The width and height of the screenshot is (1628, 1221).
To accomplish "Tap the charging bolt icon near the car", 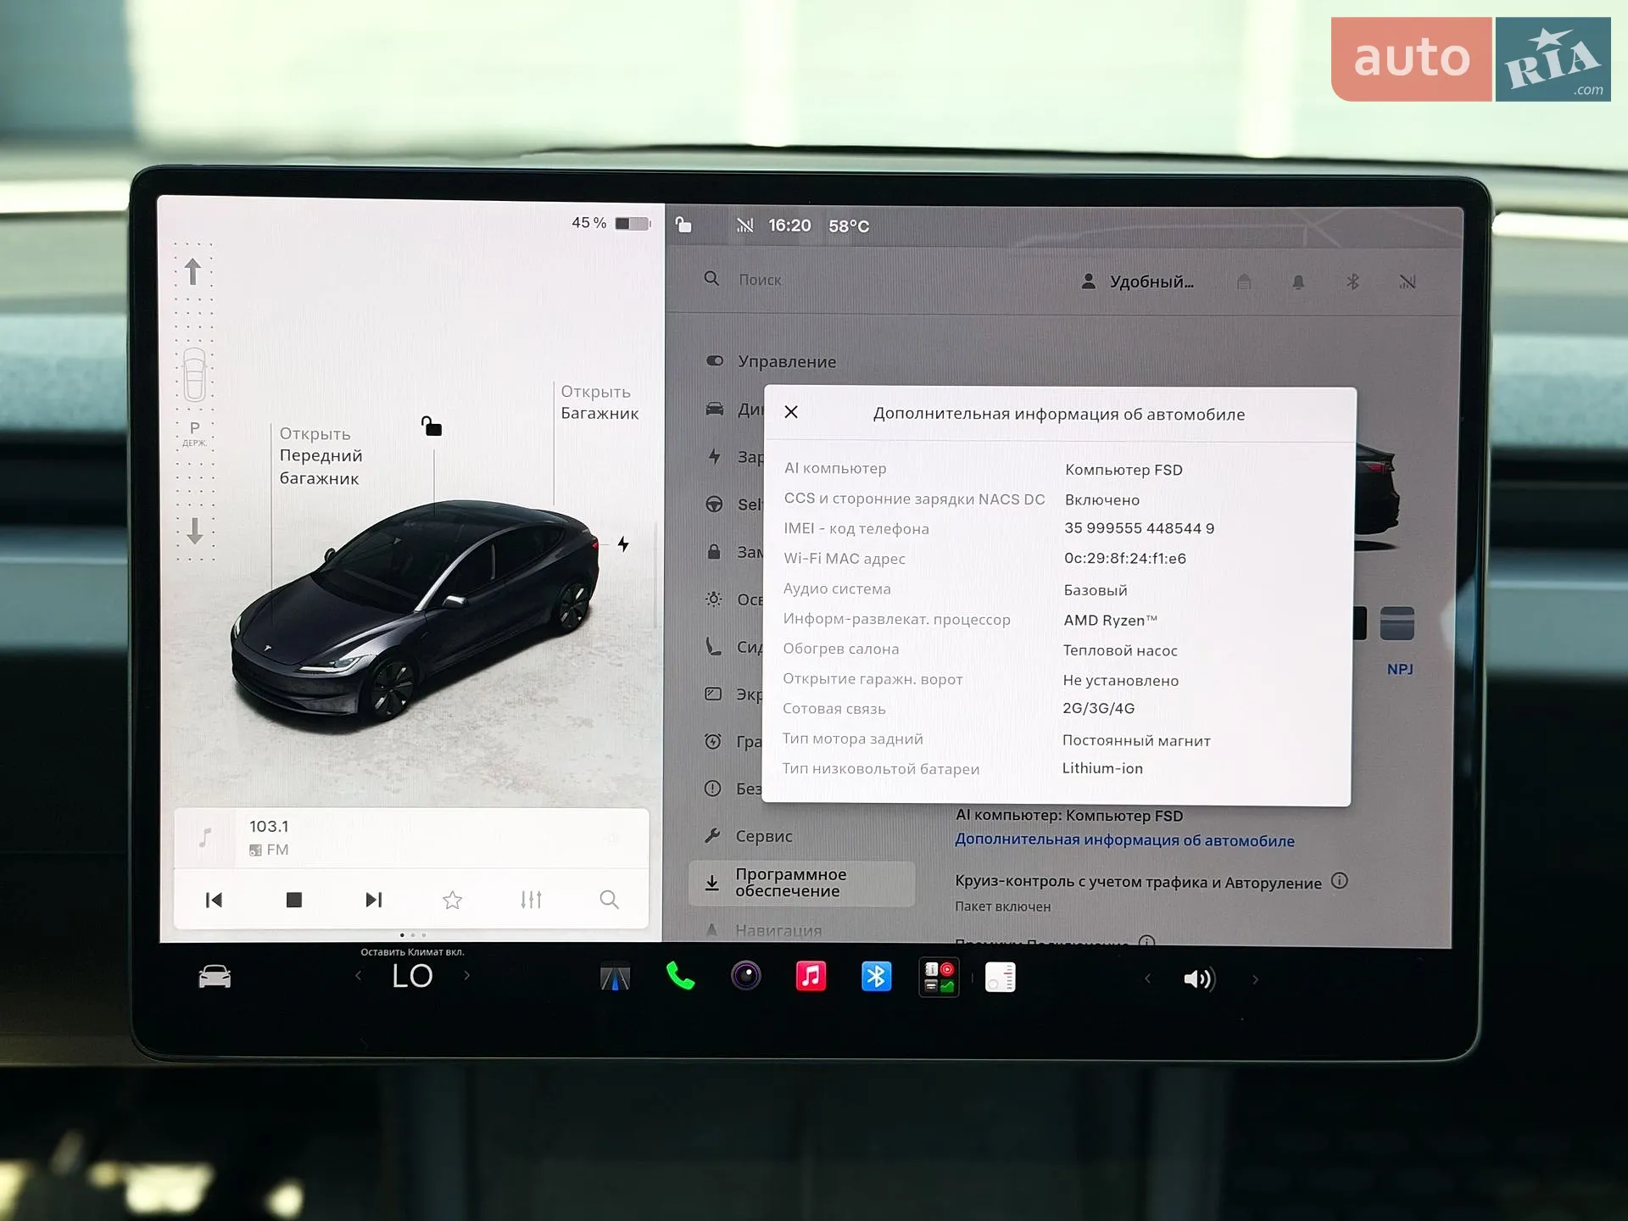I will (623, 544).
